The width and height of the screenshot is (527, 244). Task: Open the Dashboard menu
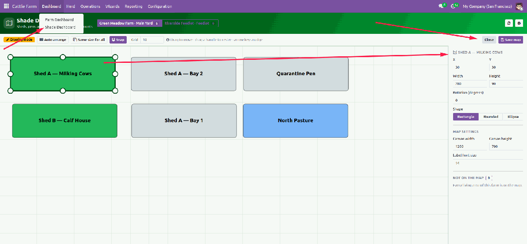51,7
